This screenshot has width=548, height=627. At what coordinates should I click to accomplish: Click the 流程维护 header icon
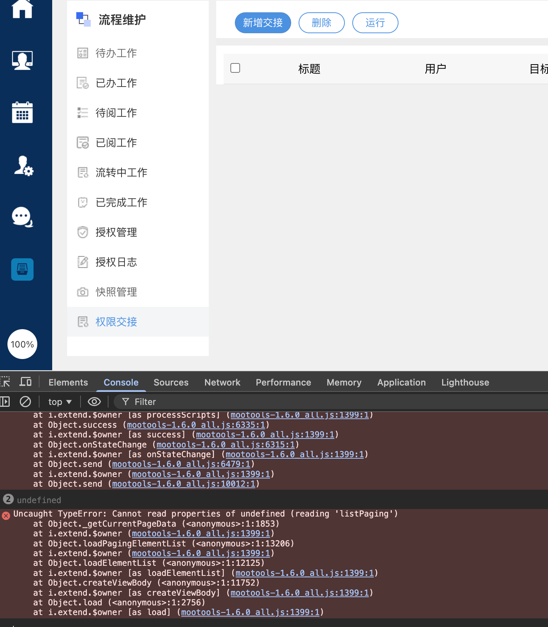point(84,19)
